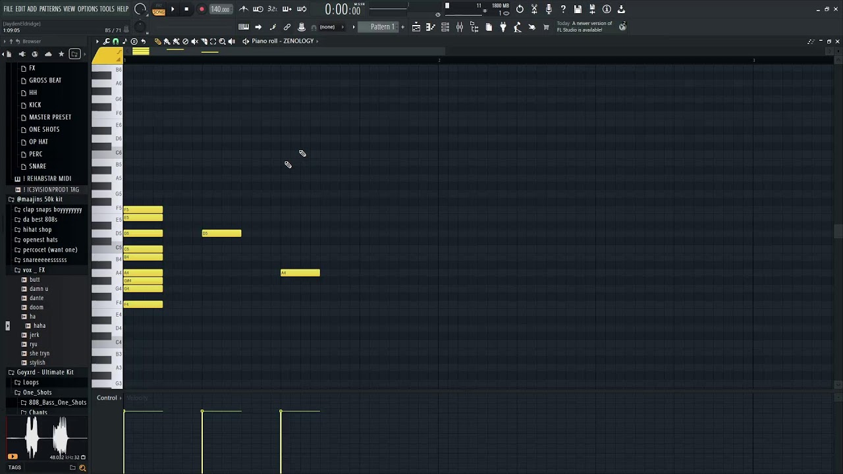Open the EDIT menu
843x474 pixels.
coord(20,9)
